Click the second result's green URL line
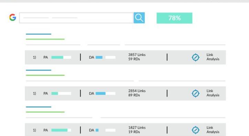Viewport: 249px width, 136px height. [x=45, y=75]
